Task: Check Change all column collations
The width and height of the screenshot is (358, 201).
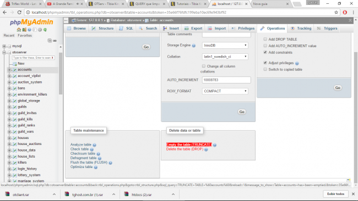Action: click(204, 66)
